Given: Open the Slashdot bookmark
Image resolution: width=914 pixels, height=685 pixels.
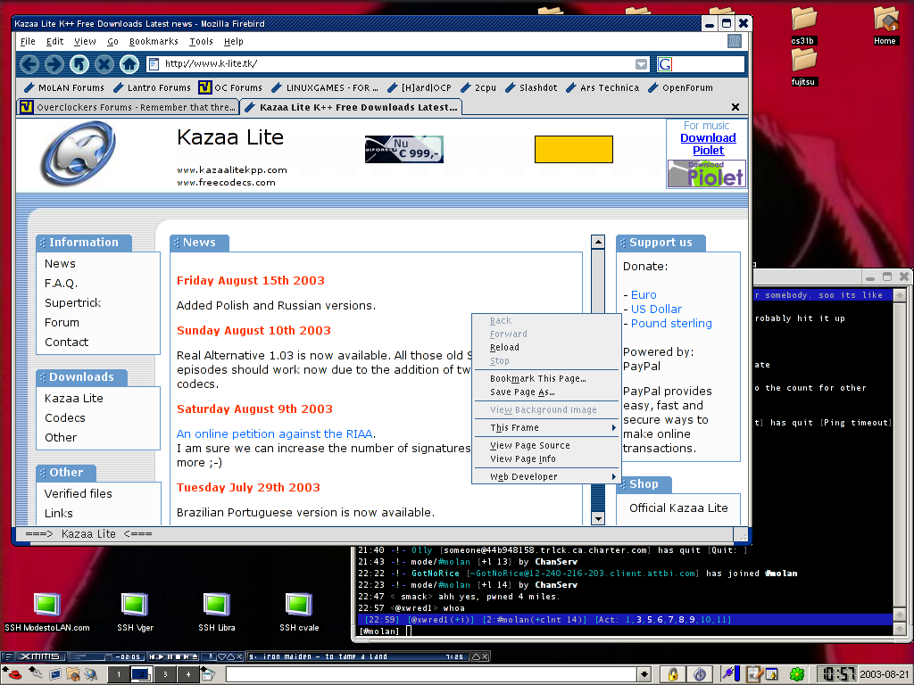Looking at the screenshot, I should pyautogui.click(x=531, y=87).
